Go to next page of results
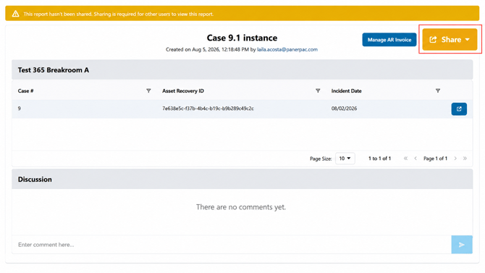 (455, 159)
